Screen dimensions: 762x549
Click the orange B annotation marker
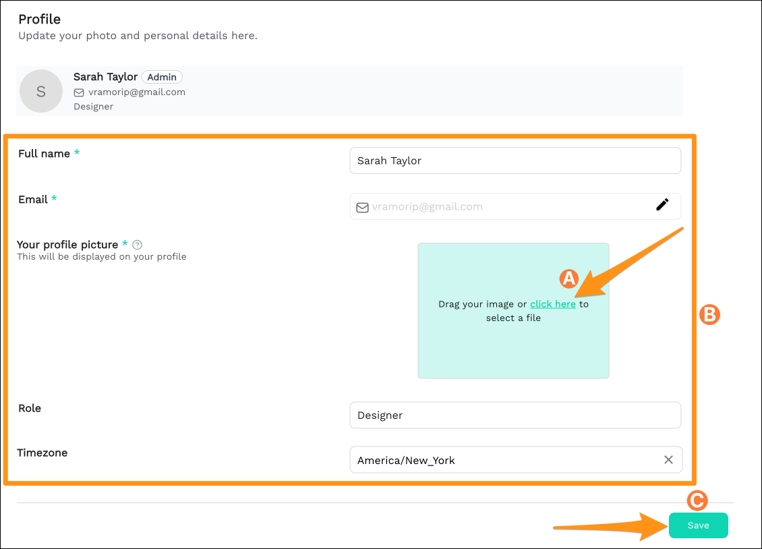pos(711,314)
